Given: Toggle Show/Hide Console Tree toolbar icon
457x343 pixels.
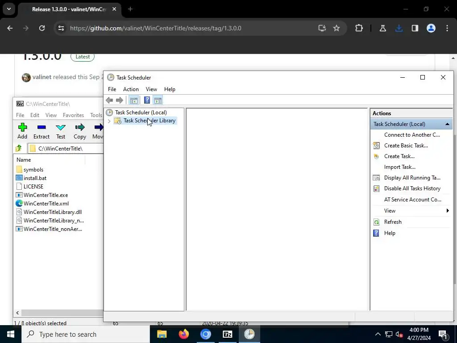Looking at the screenshot, I should point(134,100).
